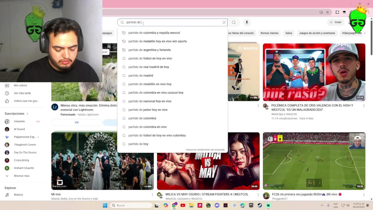The width and height of the screenshot is (373, 210).
Task: Click the taskbar Buscar search box
Action: [x=131, y=205]
